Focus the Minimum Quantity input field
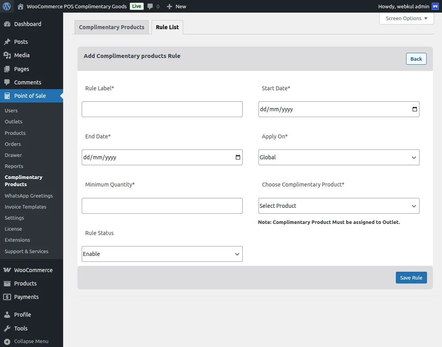442x347 pixels. pyautogui.click(x=162, y=206)
